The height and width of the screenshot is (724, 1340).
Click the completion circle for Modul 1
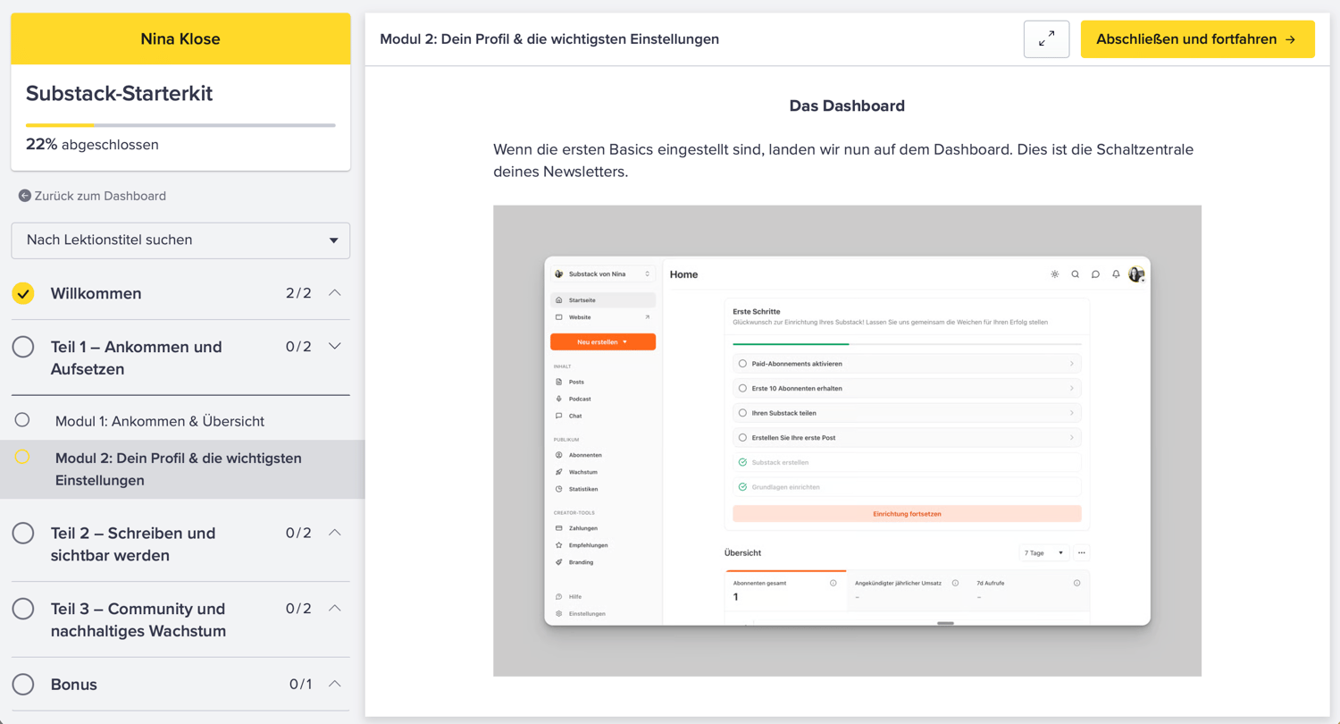coord(22,420)
